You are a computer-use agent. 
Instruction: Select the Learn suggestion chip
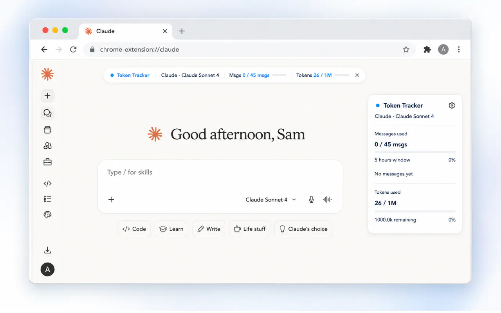coord(171,229)
